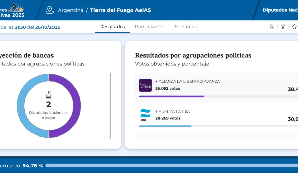298x173 pixels.
Task: Go to Argentina in the breadcrumb
Action: pyautogui.click(x=70, y=10)
